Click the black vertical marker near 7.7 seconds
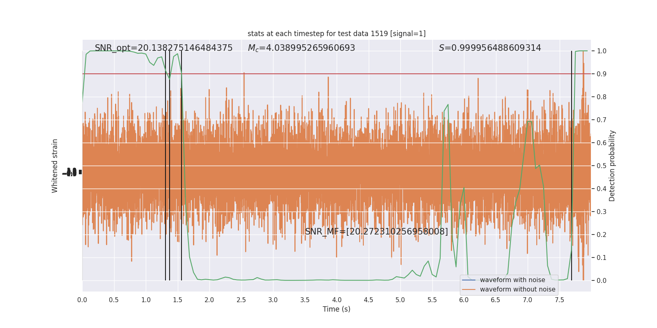 point(572,166)
